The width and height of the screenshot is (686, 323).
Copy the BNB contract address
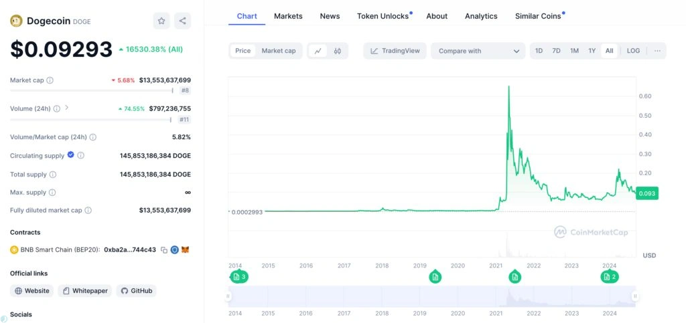[x=164, y=250]
